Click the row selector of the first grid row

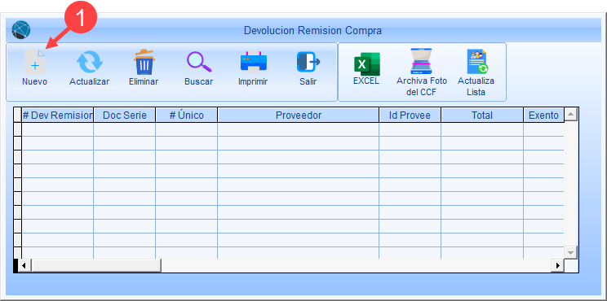point(17,129)
